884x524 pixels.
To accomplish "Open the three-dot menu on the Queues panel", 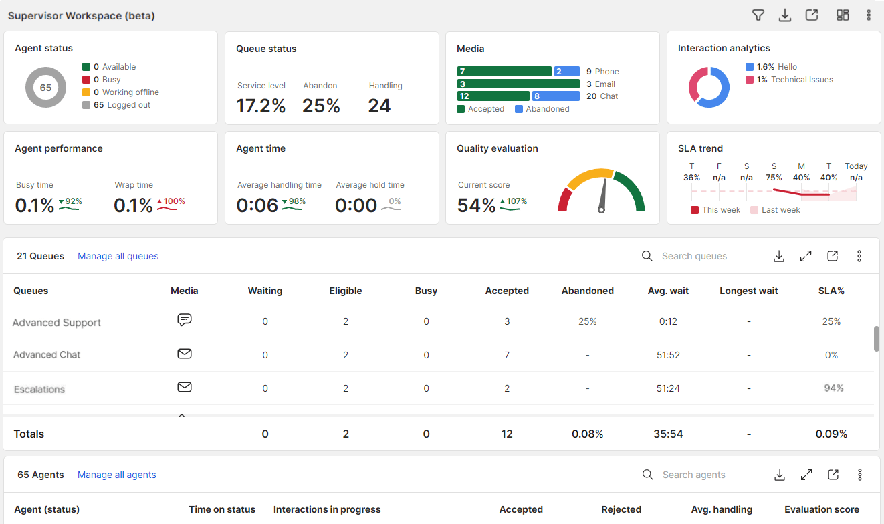I will (859, 255).
